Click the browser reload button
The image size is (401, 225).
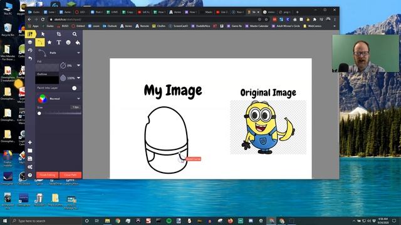click(x=43, y=19)
